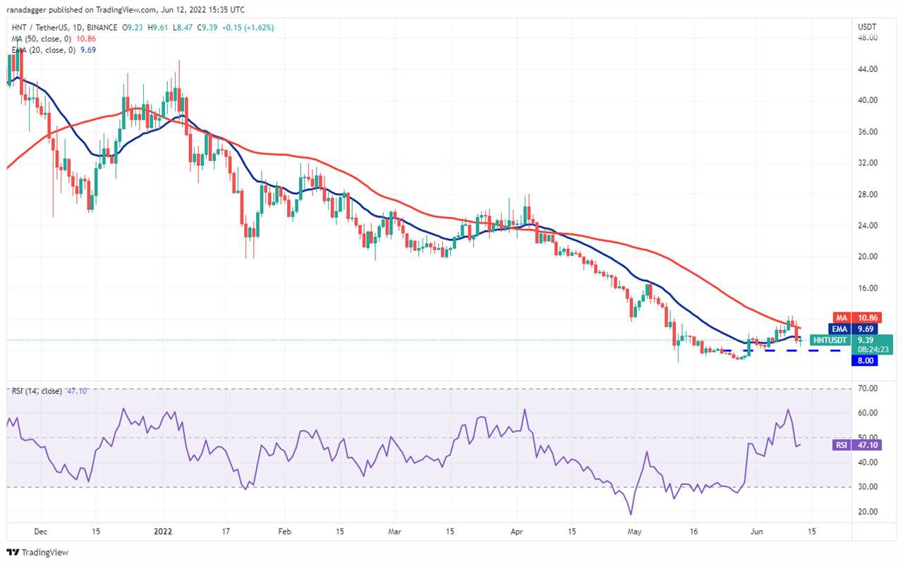Screen dimensions: 903x564
Task: Click the Jun label on time axis
Action: (x=758, y=532)
